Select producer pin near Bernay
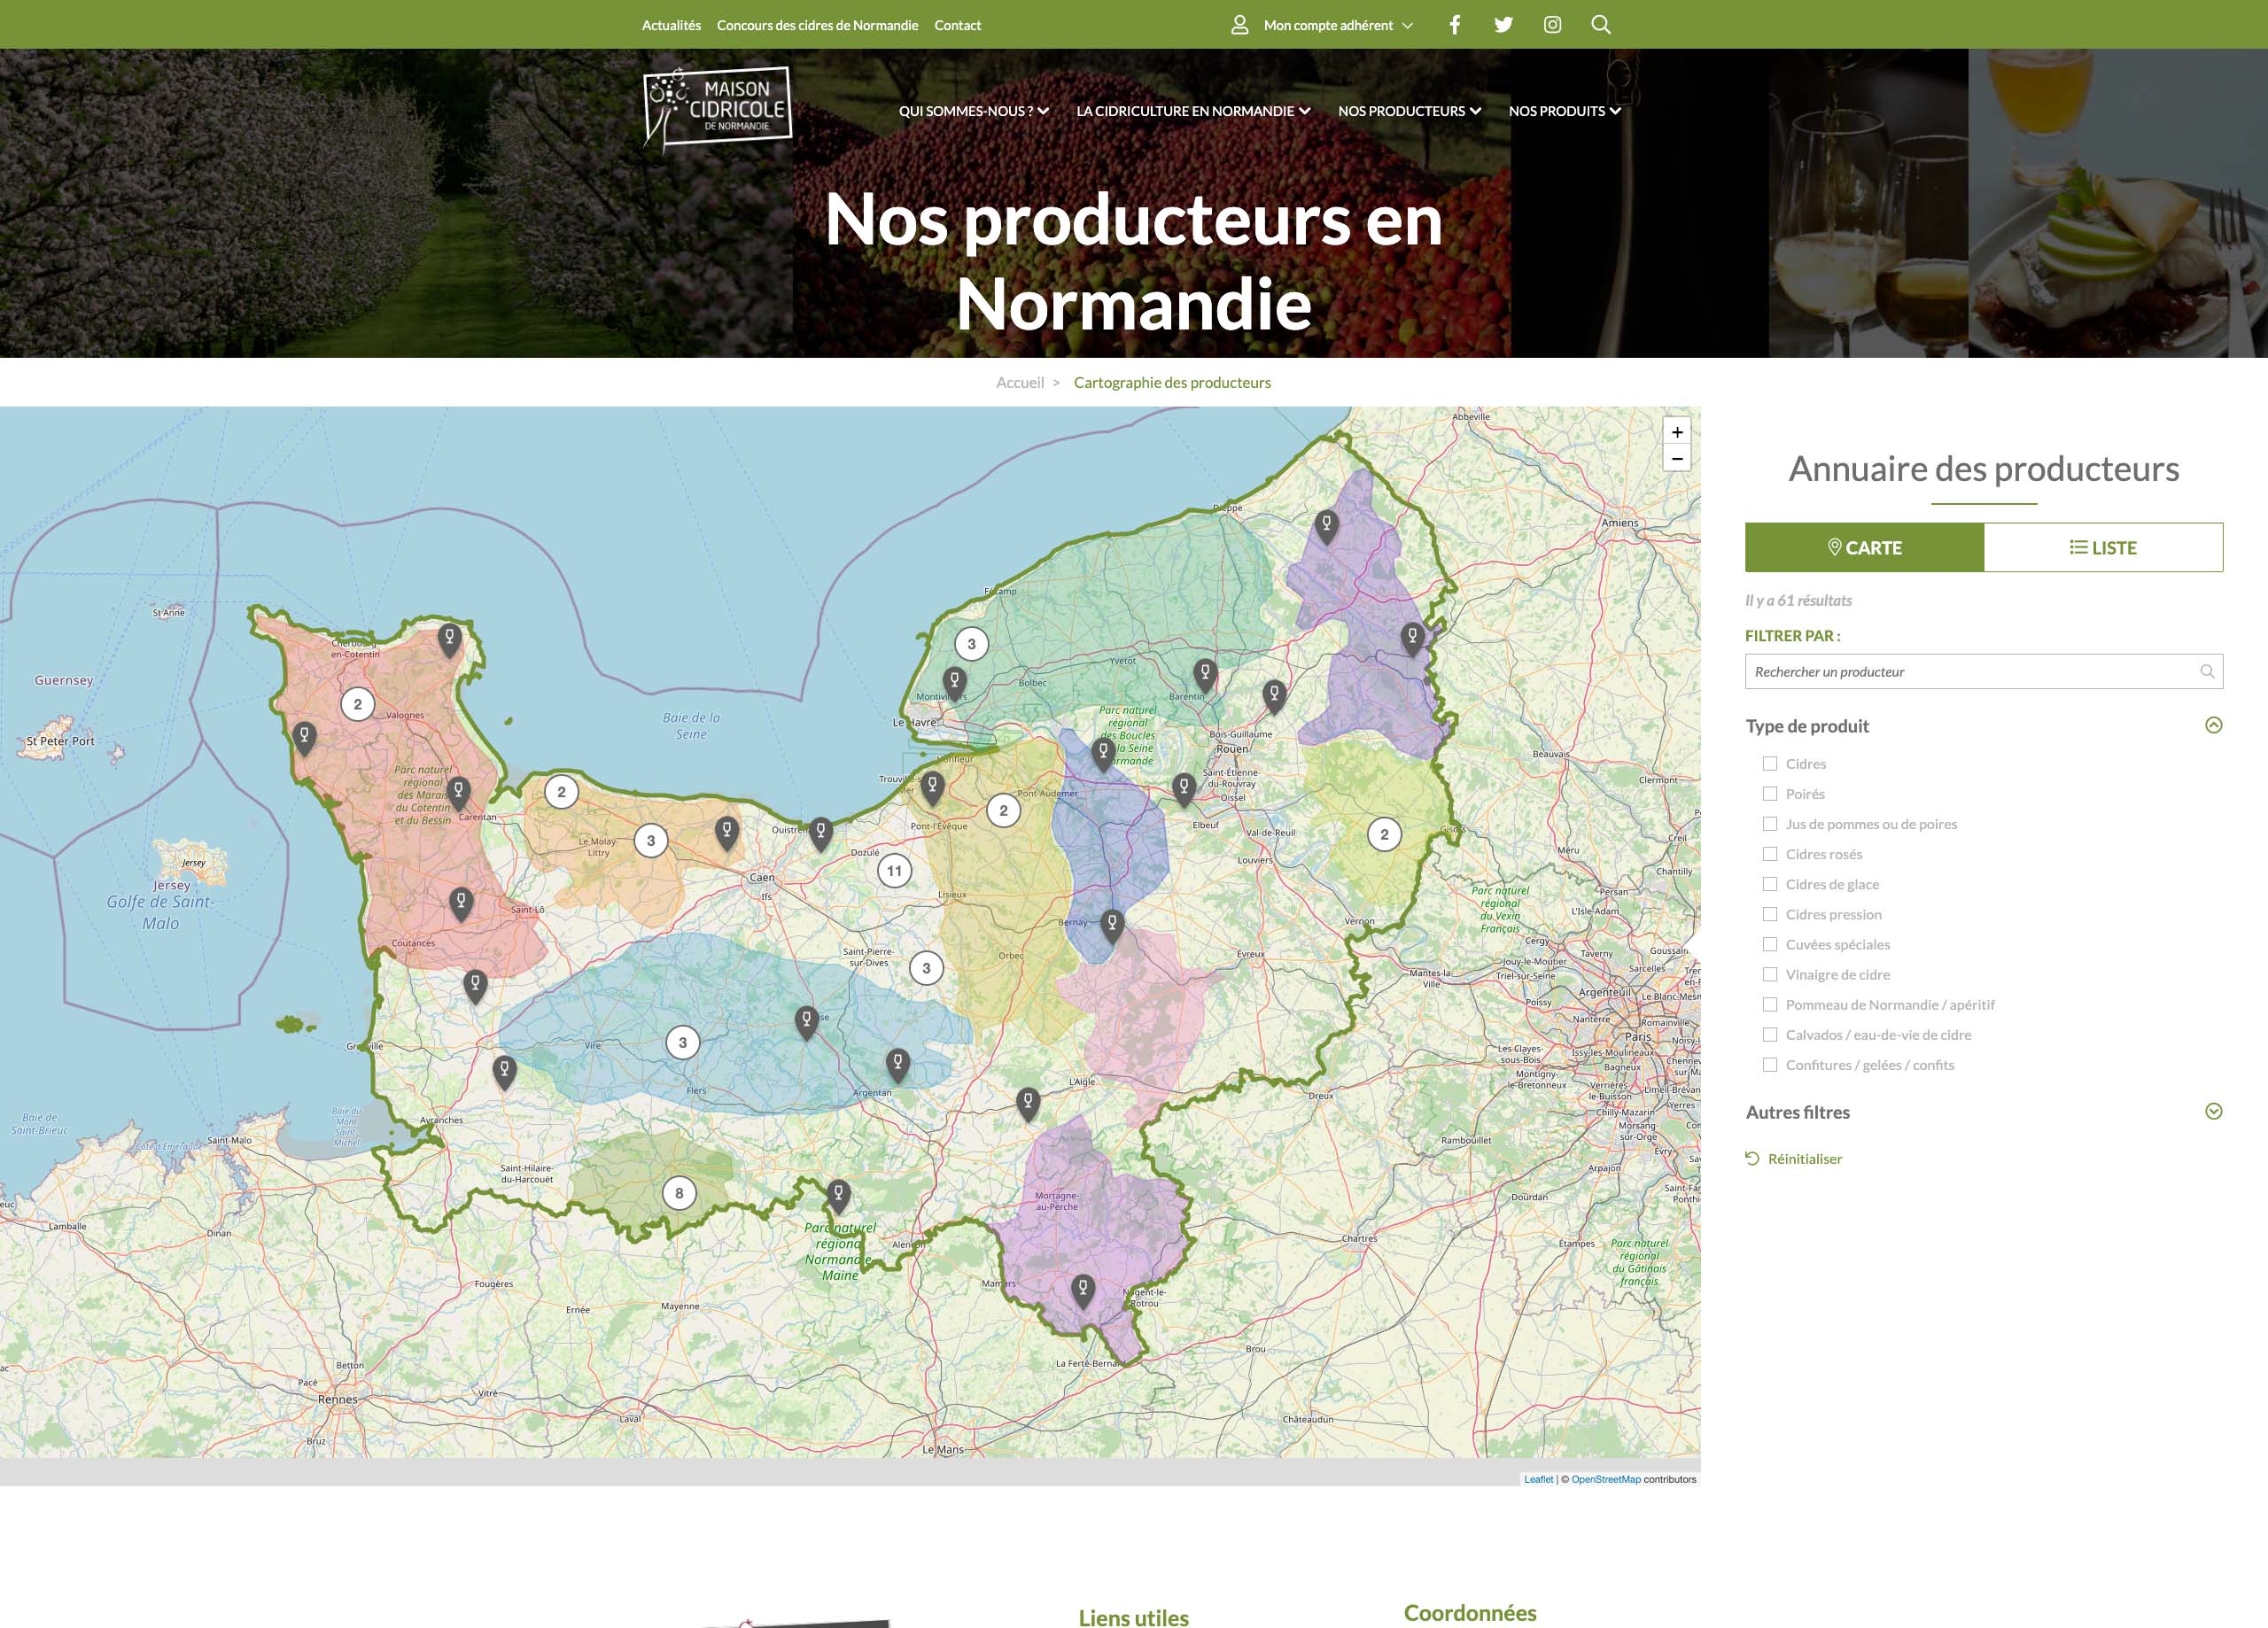Image resolution: width=2268 pixels, height=1628 pixels. [x=1111, y=926]
